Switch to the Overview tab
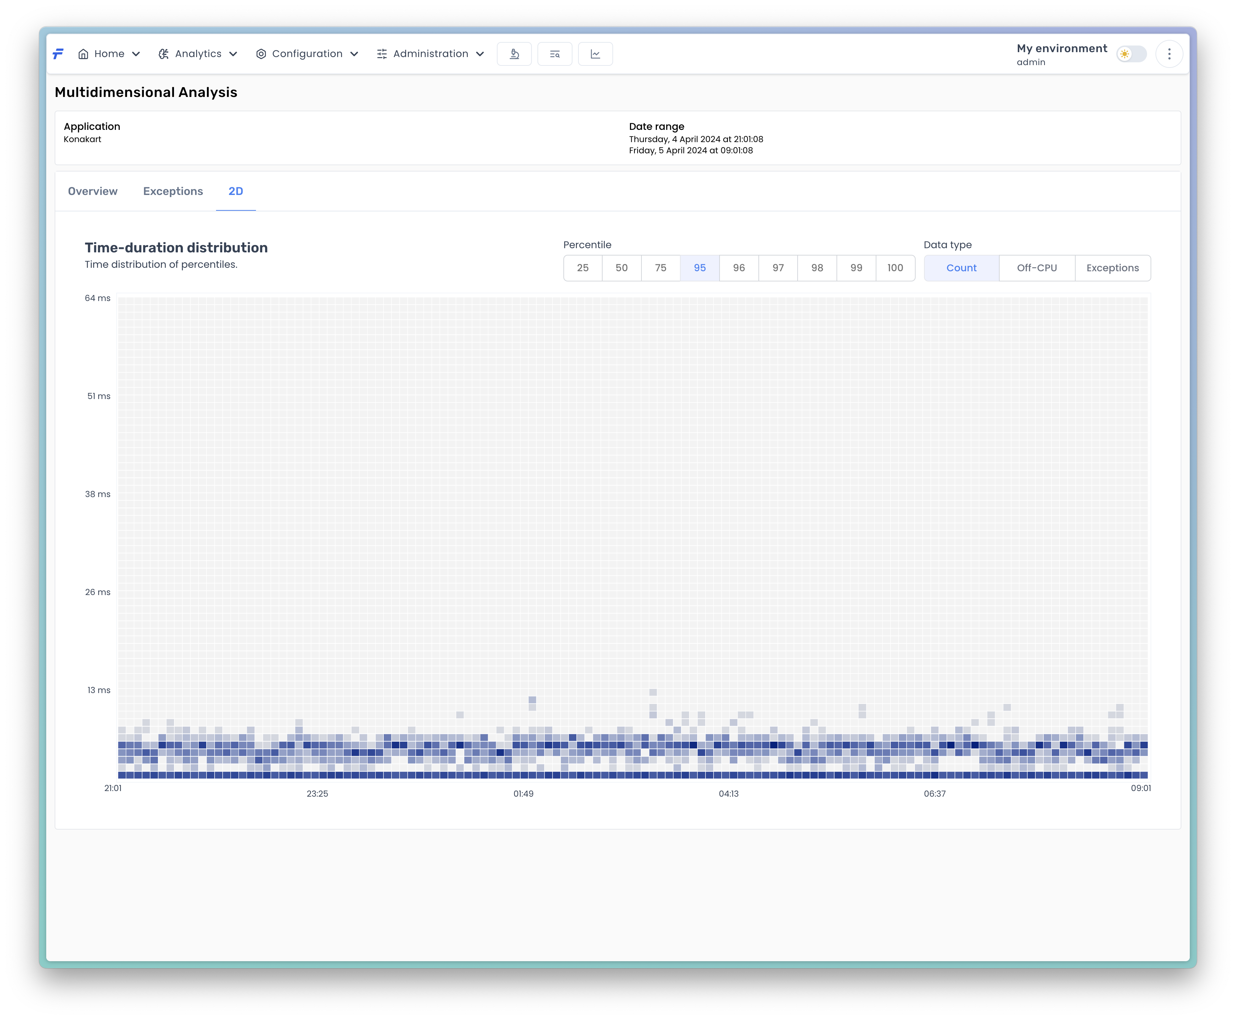The image size is (1236, 1020). tap(93, 191)
